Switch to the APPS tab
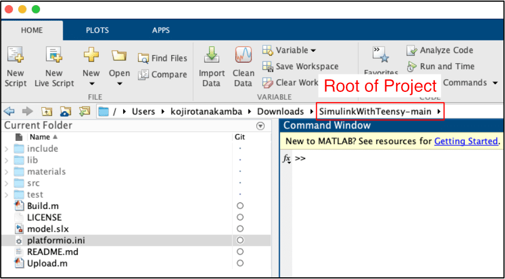 (x=161, y=30)
